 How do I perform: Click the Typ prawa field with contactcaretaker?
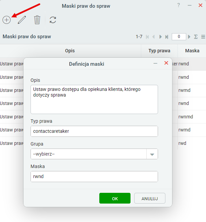click(x=94, y=131)
